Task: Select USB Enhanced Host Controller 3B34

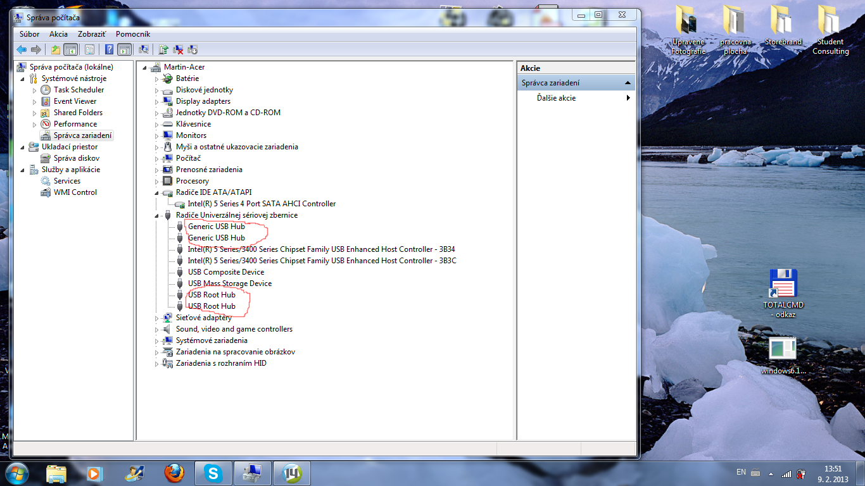Action: point(321,249)
